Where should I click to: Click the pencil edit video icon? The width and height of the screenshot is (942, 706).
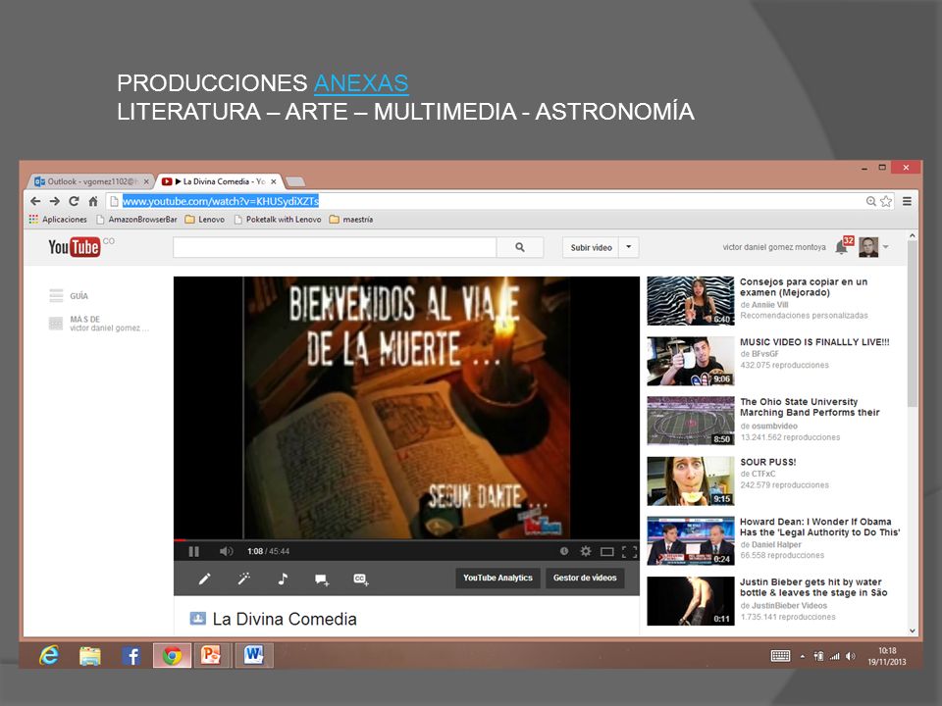pyautogui.click(x=205, y=579)
